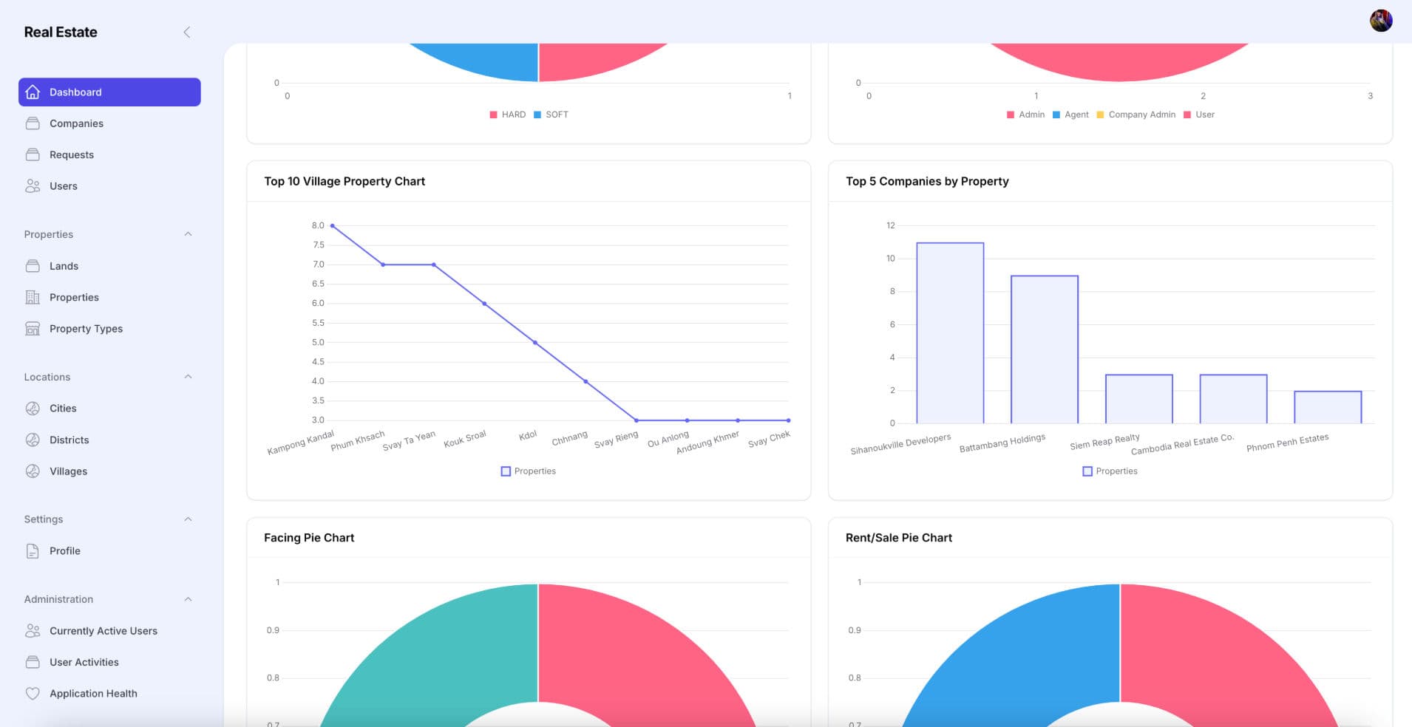Image resolution: width=1412 pixels, height=727 pixels.
Task: Collapse the sidebar with the arrow
Action: click(x=187, y=32)
